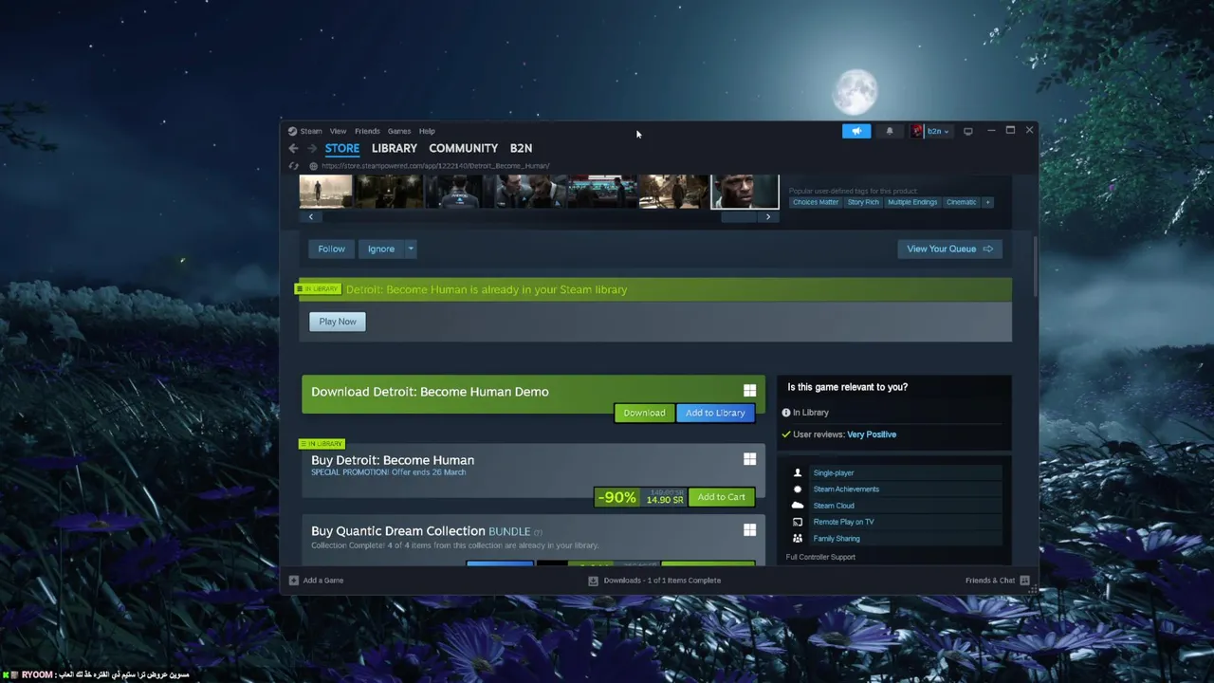This screenshot has height=683, width=1214.
Task: Open the Remote Play on TV link
Action: [843, 522]
